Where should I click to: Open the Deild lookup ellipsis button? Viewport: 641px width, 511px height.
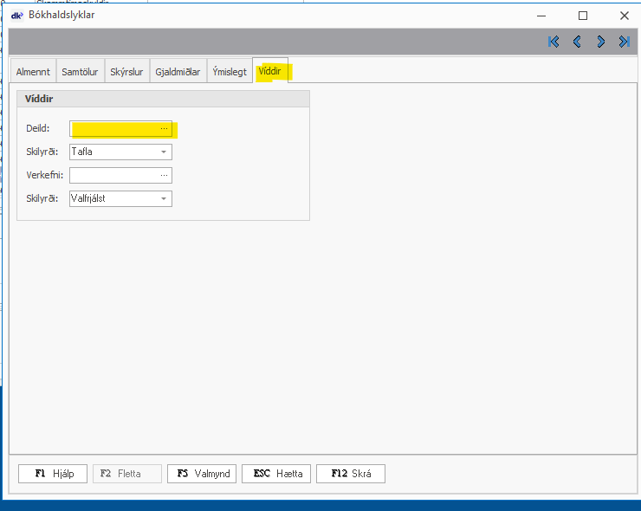click(x=164, y=129)
